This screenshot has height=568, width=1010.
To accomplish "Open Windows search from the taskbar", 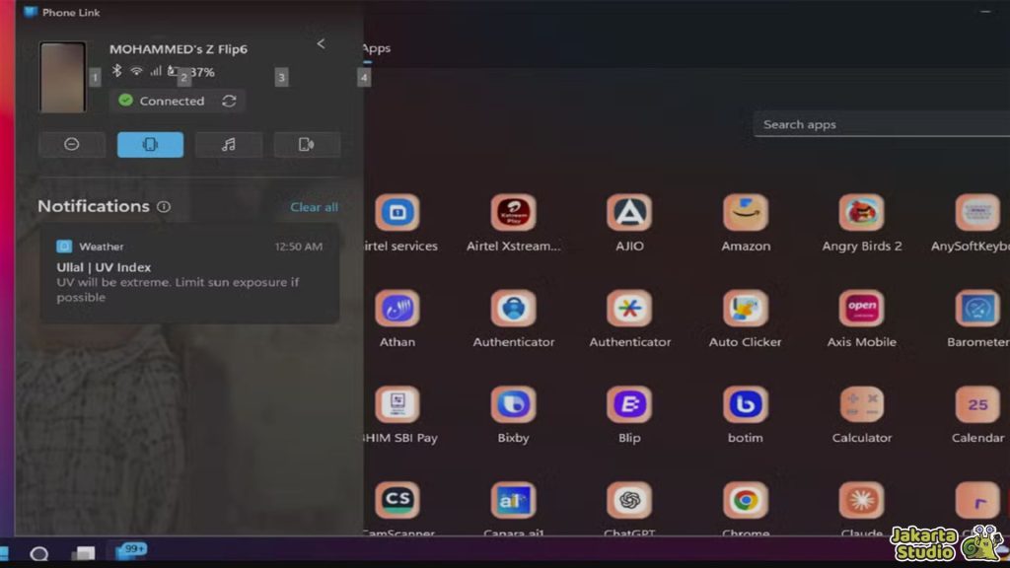I will pos(39,553).
